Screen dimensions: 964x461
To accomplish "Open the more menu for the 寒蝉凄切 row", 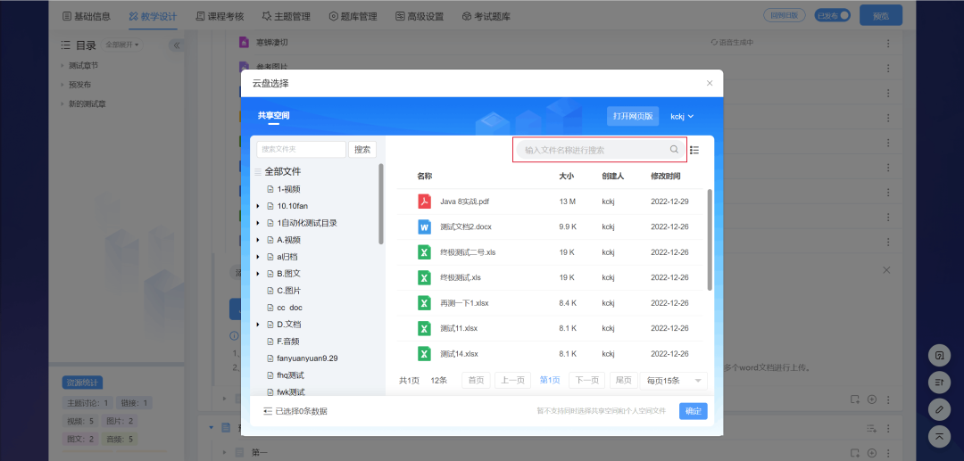I will tap(888, 44).
